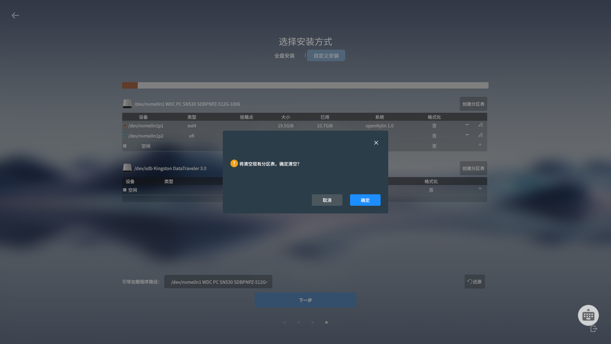Switch to the 全盘安装 tab

(284, 55)
